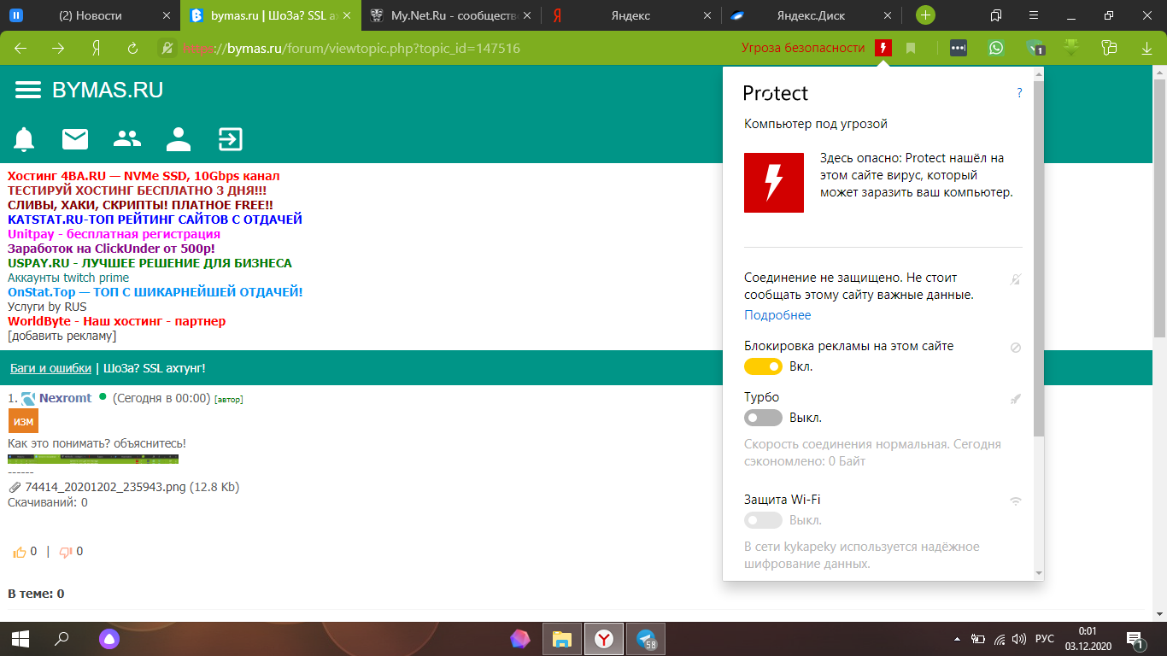Open Telegram from the Windows taskbar
Image resolution: width=1167 pixels, height=656 pixels.
[x=646, y=639]
